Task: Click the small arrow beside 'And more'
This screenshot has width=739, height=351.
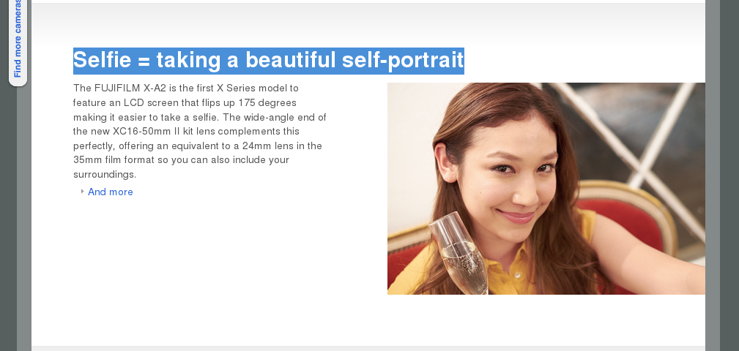Action: click(x=83, y=192)
